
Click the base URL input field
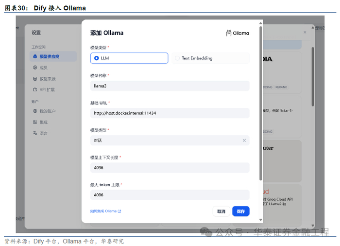point(170,113)
